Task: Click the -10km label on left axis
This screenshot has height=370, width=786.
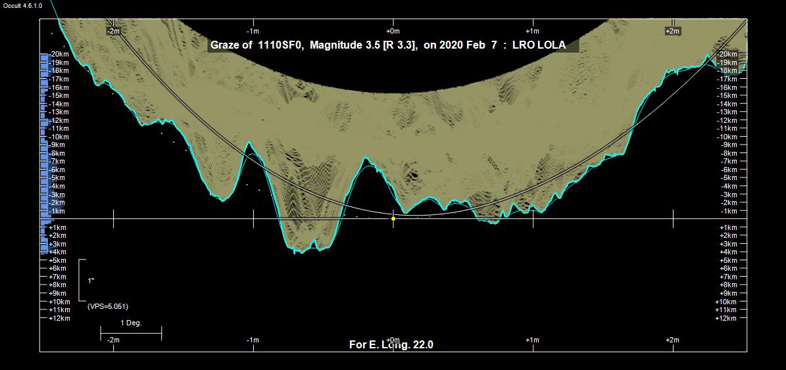Action: (59, 137)
